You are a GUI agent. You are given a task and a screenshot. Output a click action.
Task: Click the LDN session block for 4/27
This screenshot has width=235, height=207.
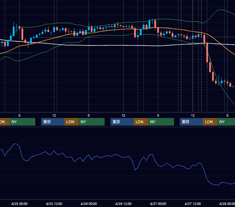pos(210,122)
